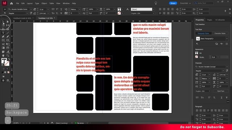Select the Zoom tool
The width and height of the screenshot is (232, 130).
click(x=8, y=56)
